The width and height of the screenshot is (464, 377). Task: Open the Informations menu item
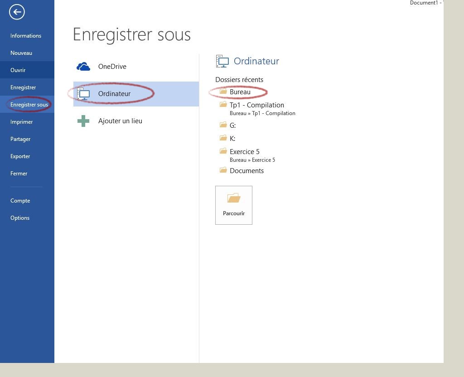point(26,35)
